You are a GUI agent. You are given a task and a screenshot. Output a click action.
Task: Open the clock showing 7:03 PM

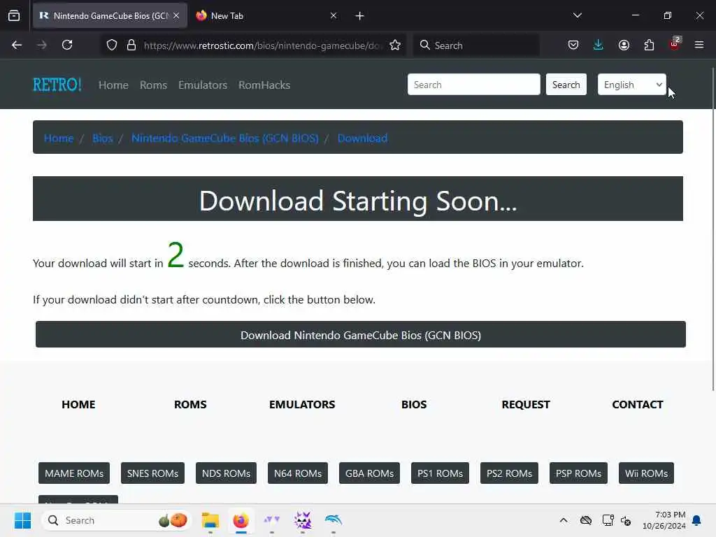[x=664, y=520]
